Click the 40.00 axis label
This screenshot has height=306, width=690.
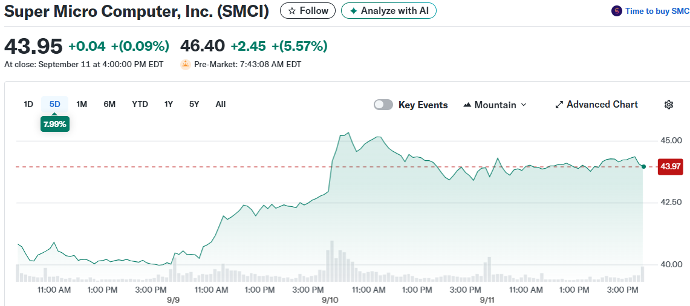pyautogui.click(x=670, y=264)
